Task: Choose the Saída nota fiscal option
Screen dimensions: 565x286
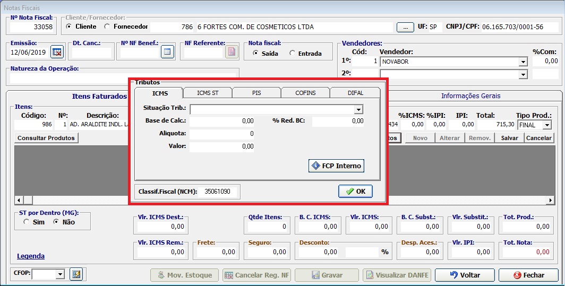Action: (x=255, y=53)
